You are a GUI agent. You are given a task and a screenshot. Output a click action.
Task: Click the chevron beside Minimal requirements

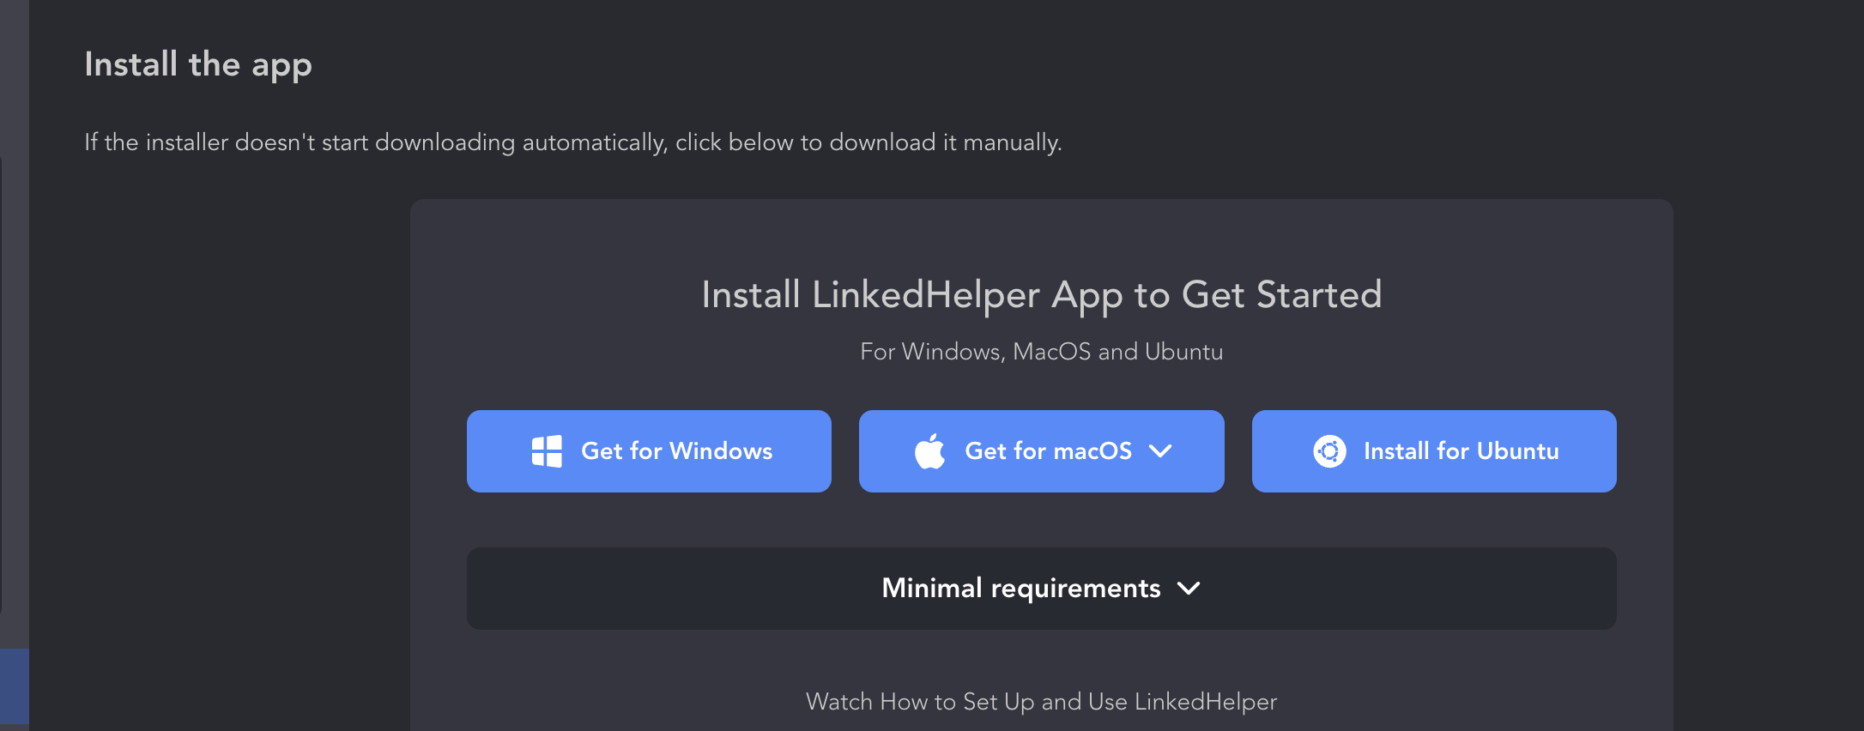click(1189, 589)
